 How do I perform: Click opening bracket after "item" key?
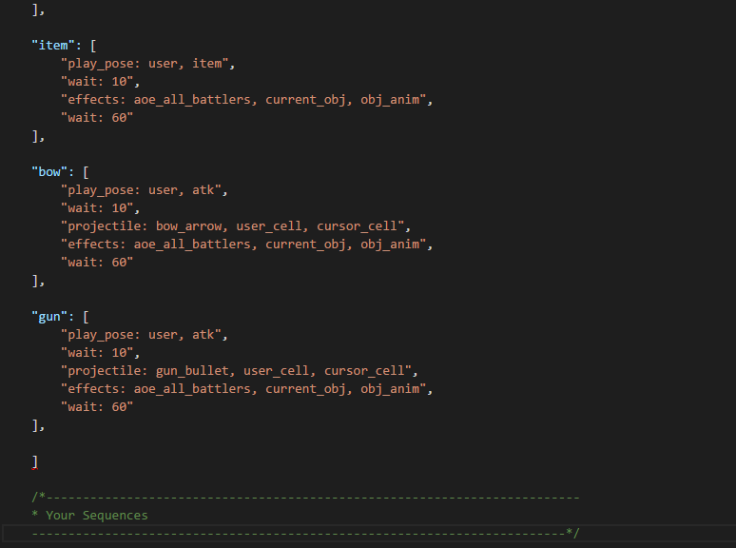click(93, 46)
